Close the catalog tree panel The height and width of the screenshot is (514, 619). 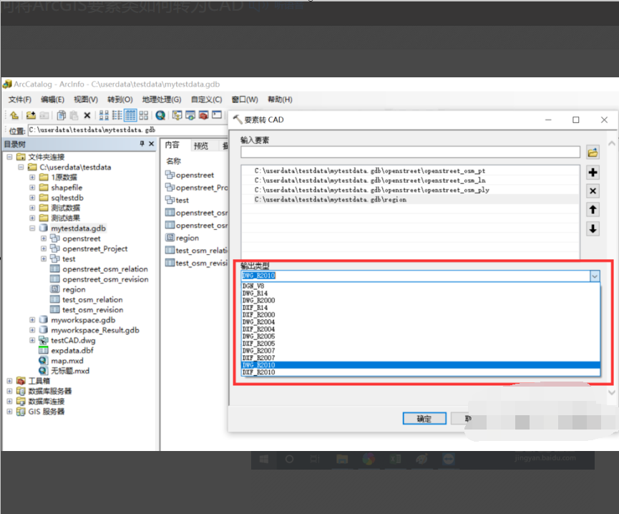tap(151, 144)
